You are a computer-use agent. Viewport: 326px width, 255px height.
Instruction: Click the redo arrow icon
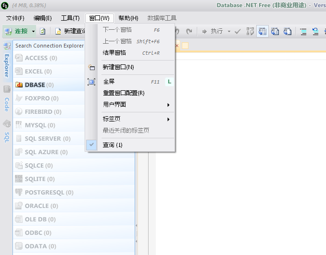189,31
